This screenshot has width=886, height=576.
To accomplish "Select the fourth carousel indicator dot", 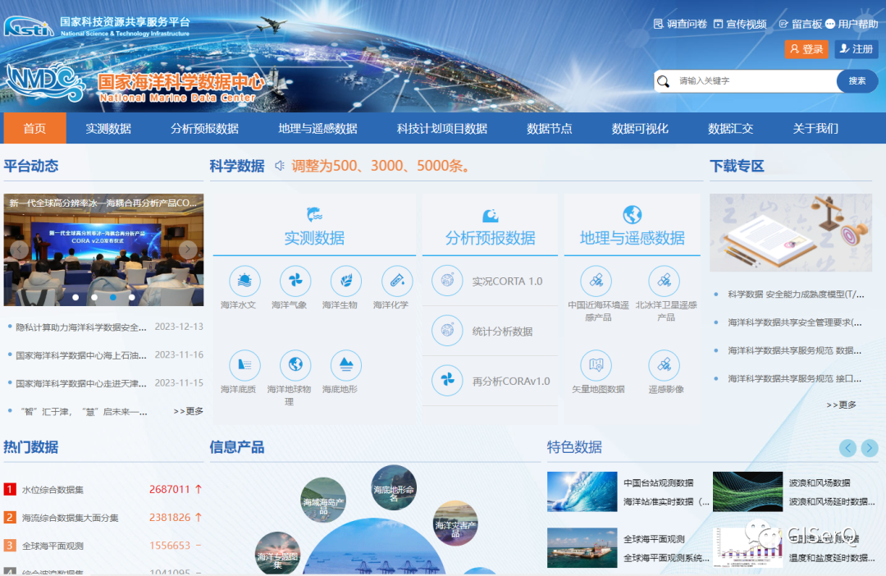I will (x=131, y=297).
